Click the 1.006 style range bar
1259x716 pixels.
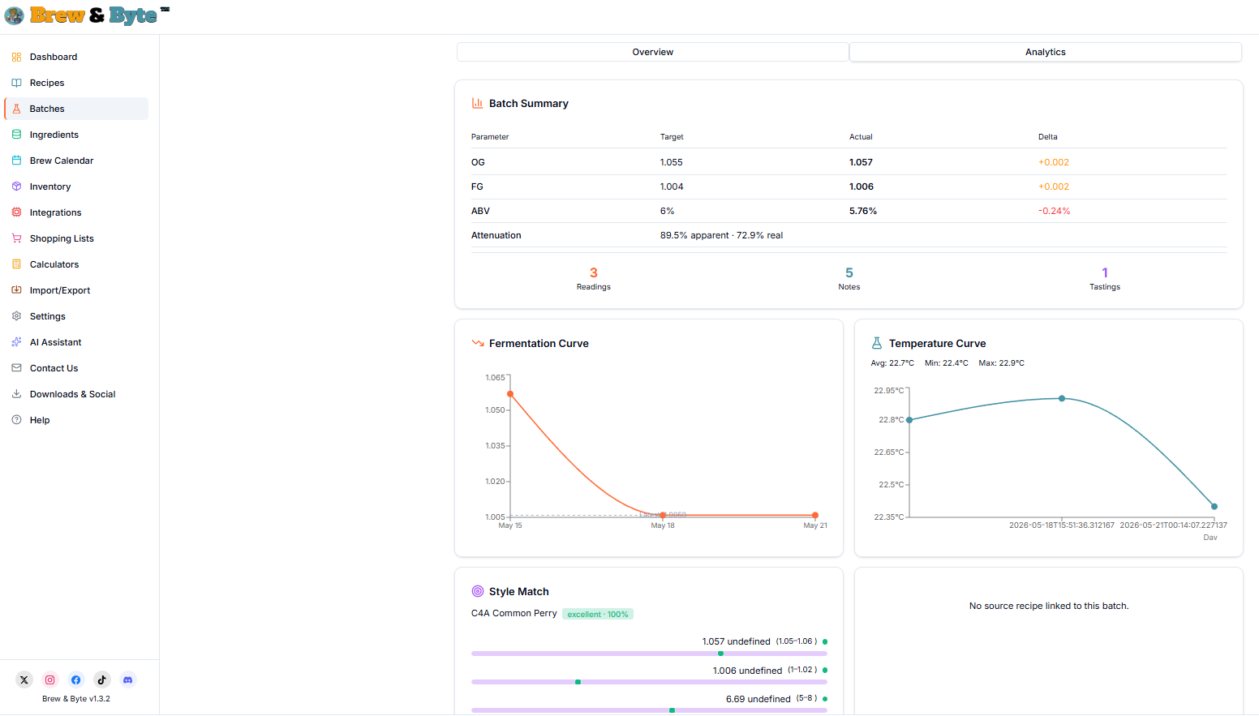click(x=649, y=682)
